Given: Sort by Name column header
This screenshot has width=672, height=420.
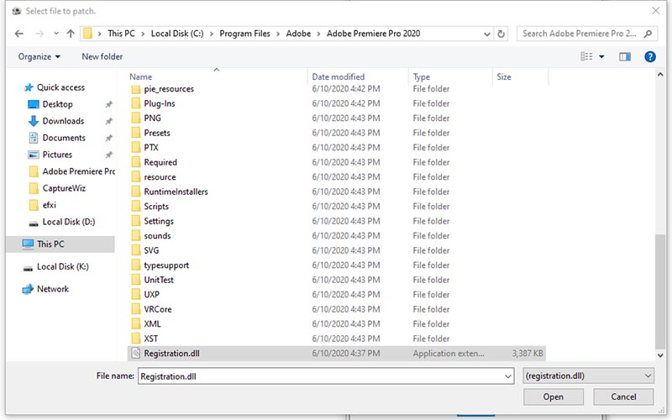Looking at the screenshot, I should coord(140,76).
